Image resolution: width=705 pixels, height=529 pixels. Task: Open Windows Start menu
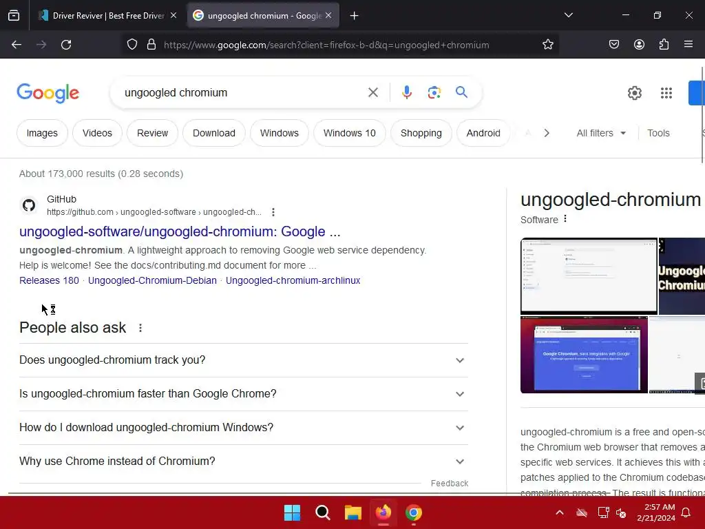click(292, 512)
